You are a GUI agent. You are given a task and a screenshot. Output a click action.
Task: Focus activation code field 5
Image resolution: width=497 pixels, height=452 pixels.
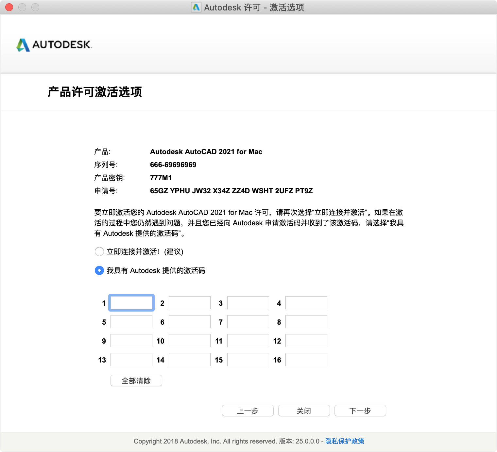pos(131,322)
